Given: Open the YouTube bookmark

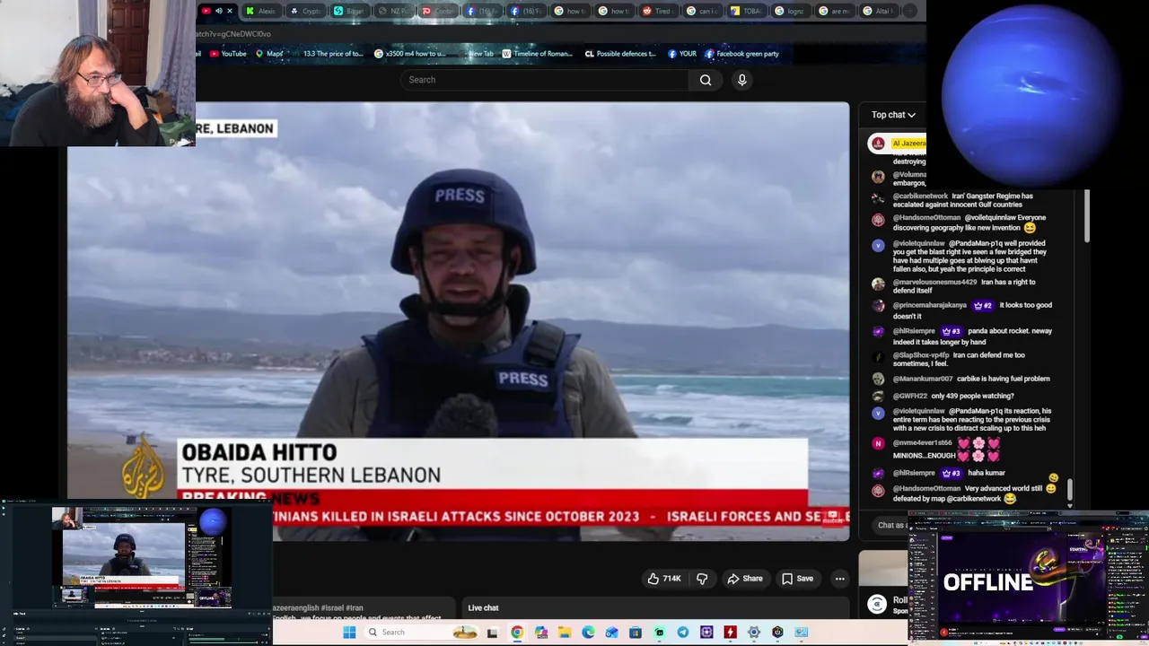Looking at the screenshot, I should pos(228,54).
